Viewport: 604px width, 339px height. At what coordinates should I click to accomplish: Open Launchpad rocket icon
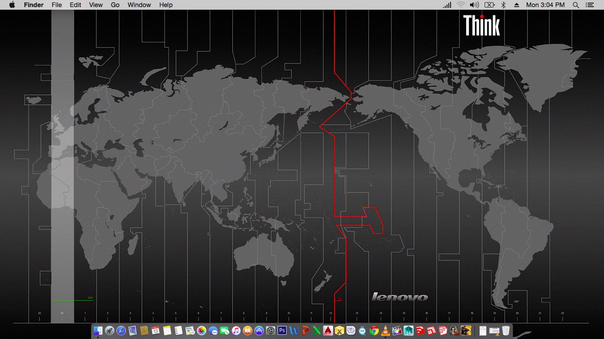110,331
